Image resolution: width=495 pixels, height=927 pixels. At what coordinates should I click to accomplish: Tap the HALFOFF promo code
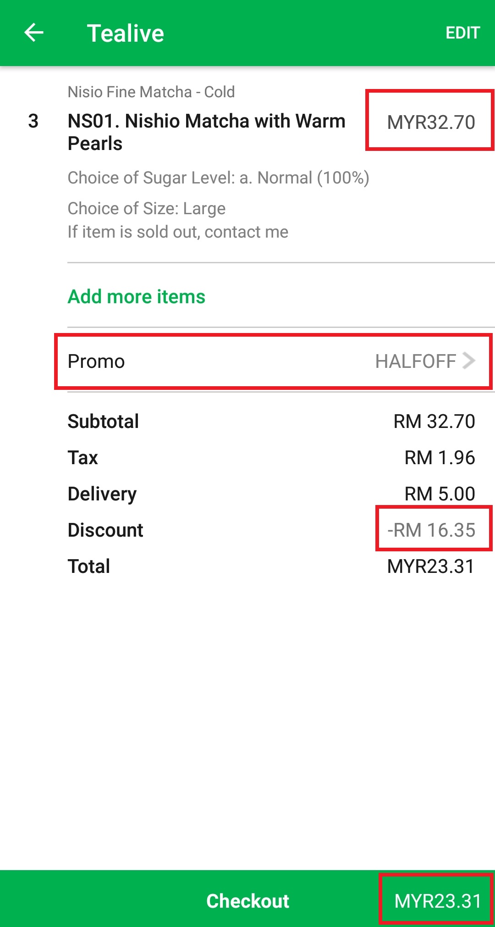(x=415, y=361)
